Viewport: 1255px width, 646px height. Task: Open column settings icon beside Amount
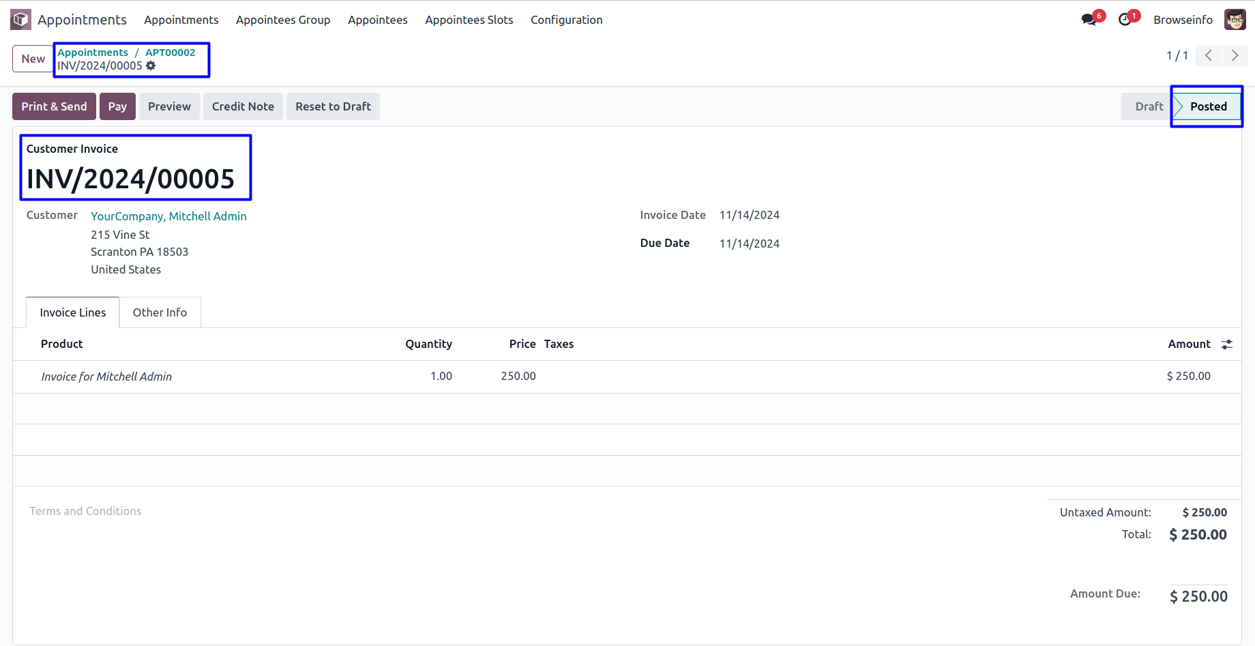1226,344
